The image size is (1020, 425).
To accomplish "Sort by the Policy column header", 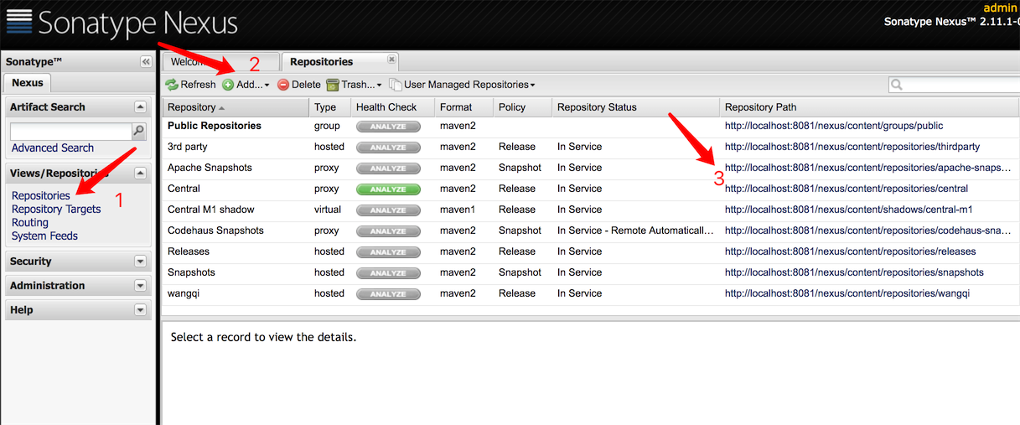I will (523, 107).
